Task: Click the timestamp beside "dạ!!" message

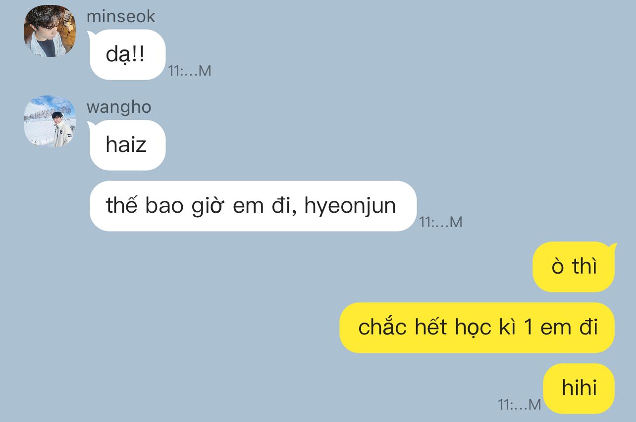Action: [190, 71]
